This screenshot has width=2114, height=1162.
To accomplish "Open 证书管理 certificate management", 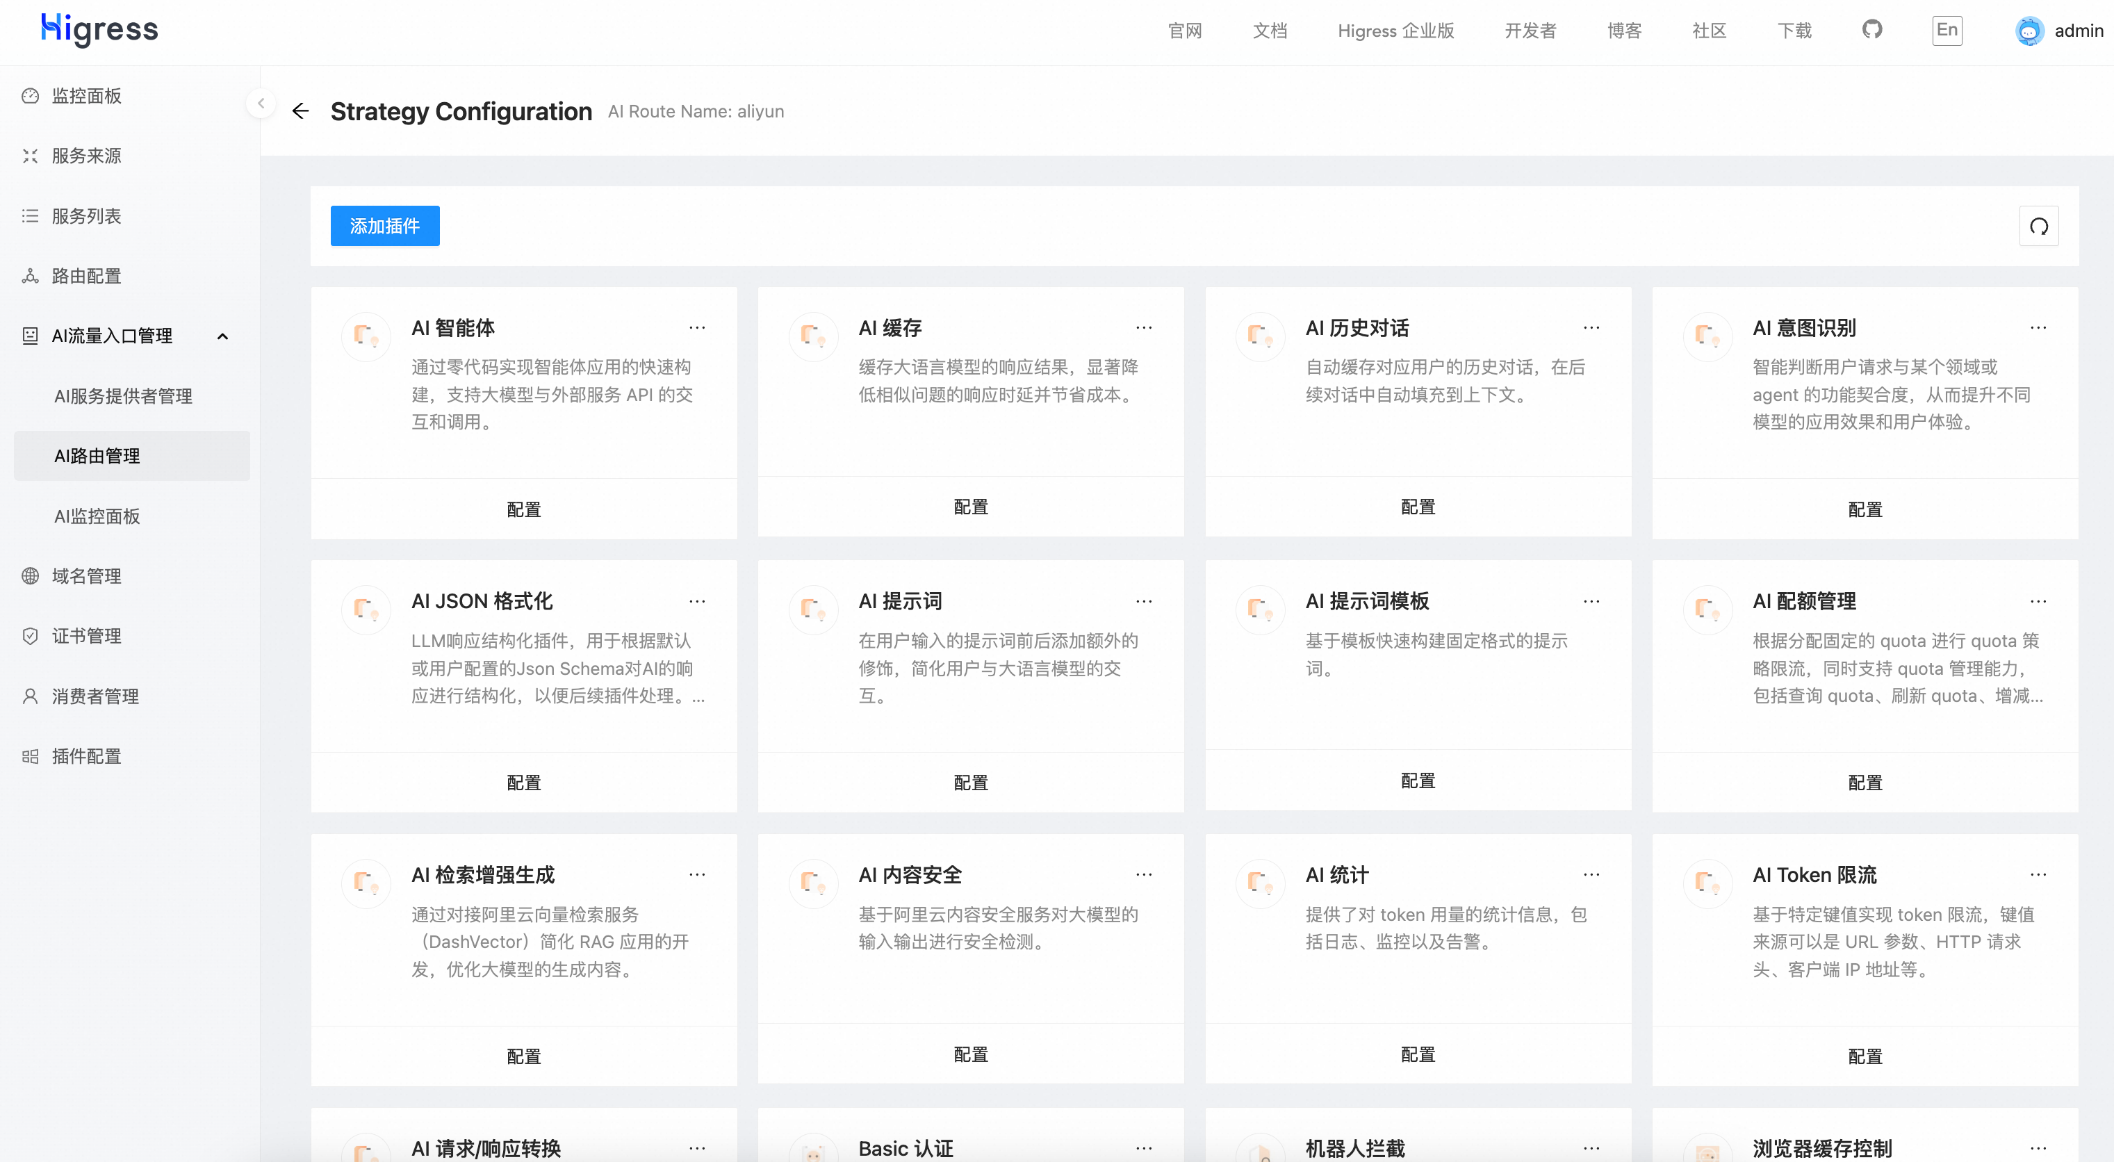I will coord(87,635).
